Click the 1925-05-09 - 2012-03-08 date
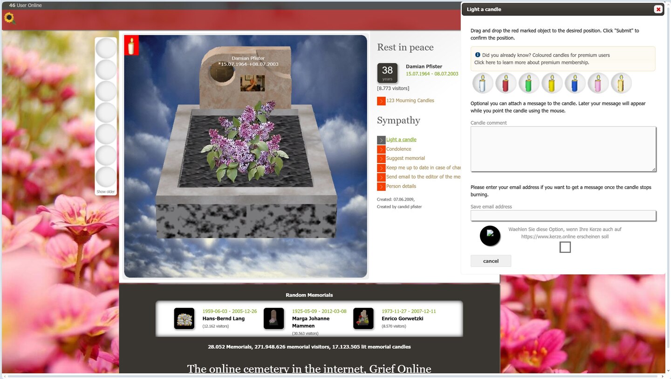671x379 pixels. (319, 311)
